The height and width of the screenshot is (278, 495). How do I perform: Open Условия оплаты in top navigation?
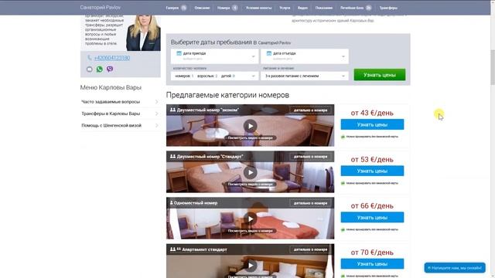tap(259, 8)
